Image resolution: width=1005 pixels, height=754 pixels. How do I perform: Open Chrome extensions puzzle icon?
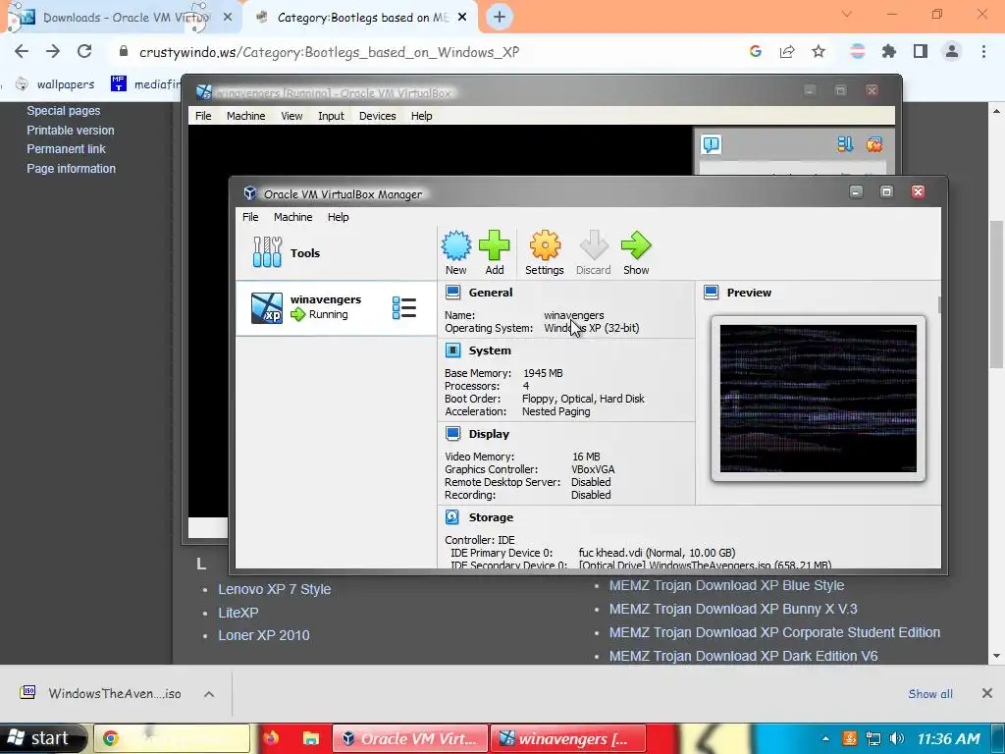889,51
